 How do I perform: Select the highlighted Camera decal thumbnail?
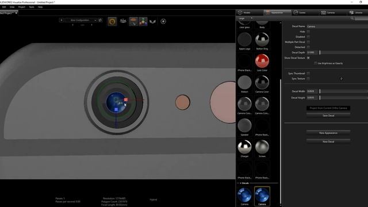[x=262, y=197]
